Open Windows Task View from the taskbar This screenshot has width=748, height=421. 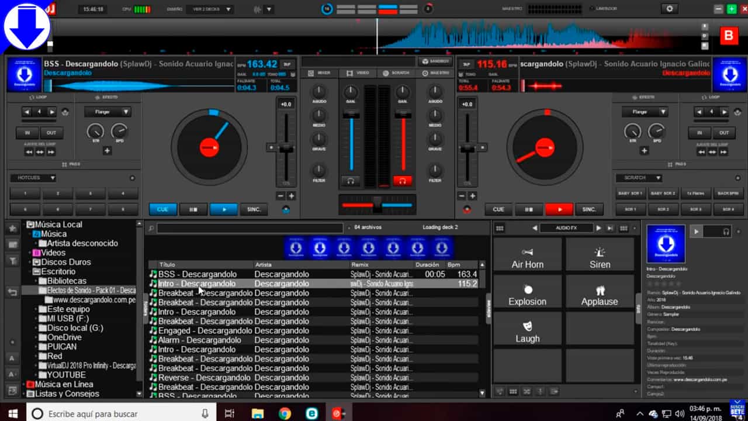click(230, 413)
